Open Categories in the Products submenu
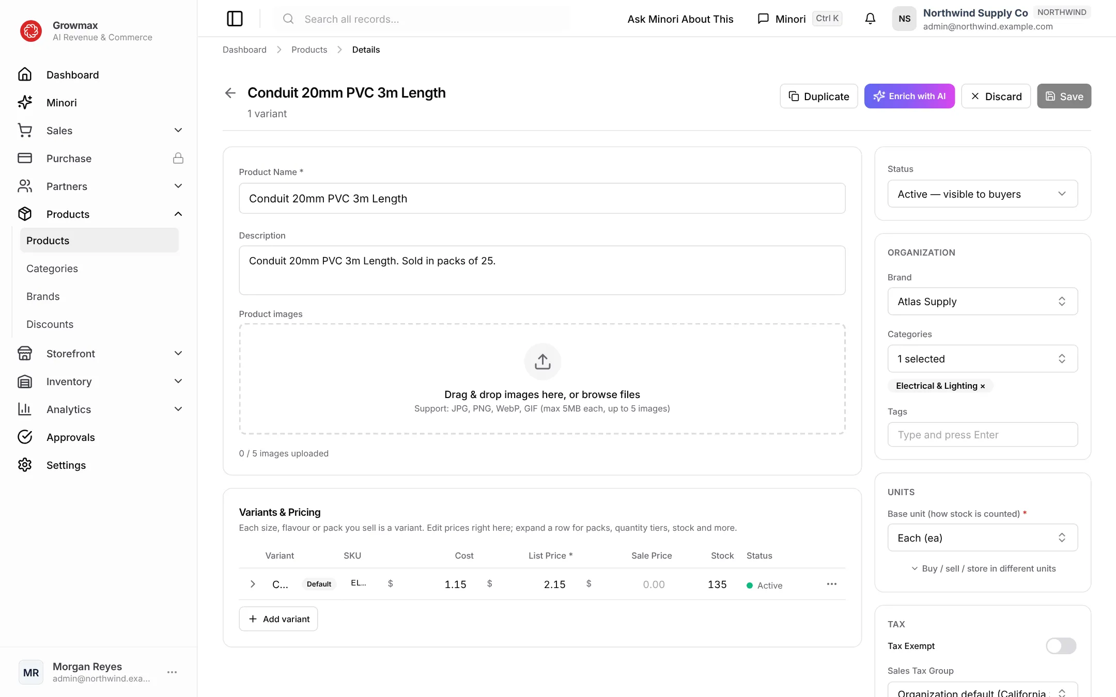 click(x=99, y=268)
